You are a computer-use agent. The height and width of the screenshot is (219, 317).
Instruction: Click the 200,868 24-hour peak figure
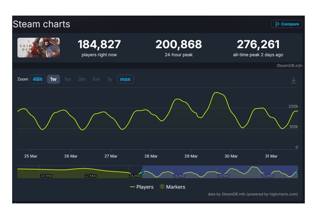point(178,44)
